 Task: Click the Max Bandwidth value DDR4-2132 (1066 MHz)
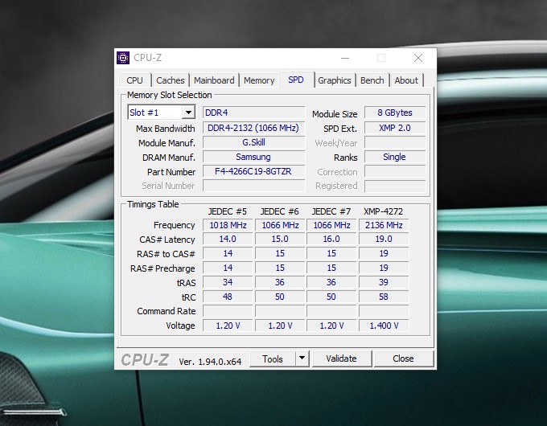click(x=253, y=128)
